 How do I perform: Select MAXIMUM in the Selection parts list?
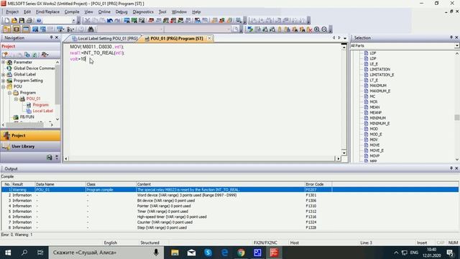378,86
